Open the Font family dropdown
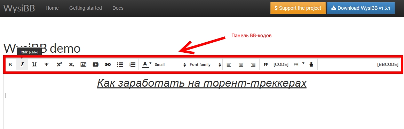Screen dimensions: 404x129 click(x=205, y=65)
